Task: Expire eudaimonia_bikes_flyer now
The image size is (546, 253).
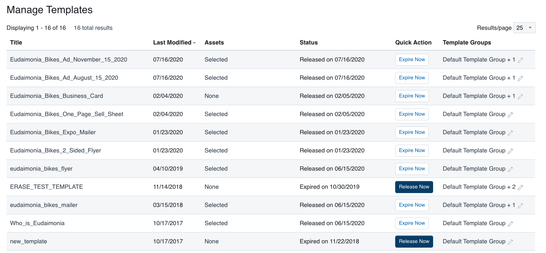Action: click(412, 169)
